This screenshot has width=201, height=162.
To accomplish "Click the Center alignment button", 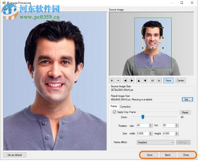I will (x=180, y=80).
